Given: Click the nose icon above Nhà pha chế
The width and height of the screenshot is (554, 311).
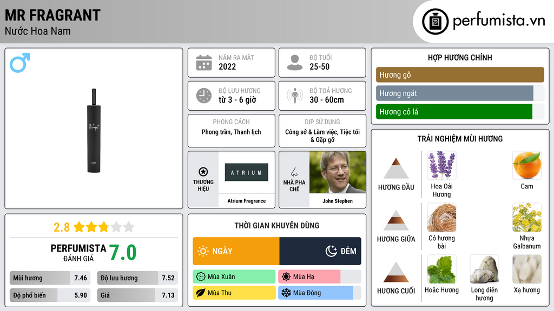Looking at the screenshot, I should 294,172.
